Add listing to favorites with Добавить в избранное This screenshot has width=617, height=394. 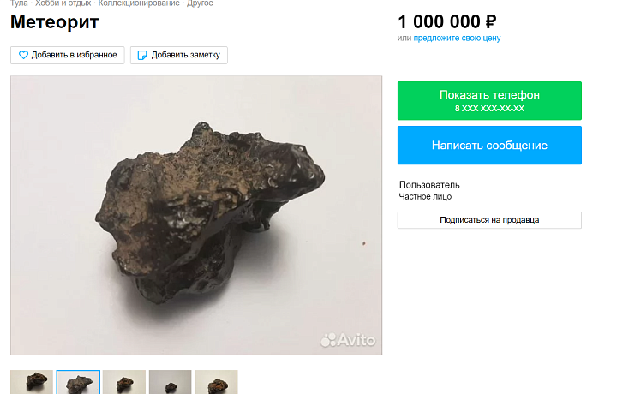coord(68,55)
